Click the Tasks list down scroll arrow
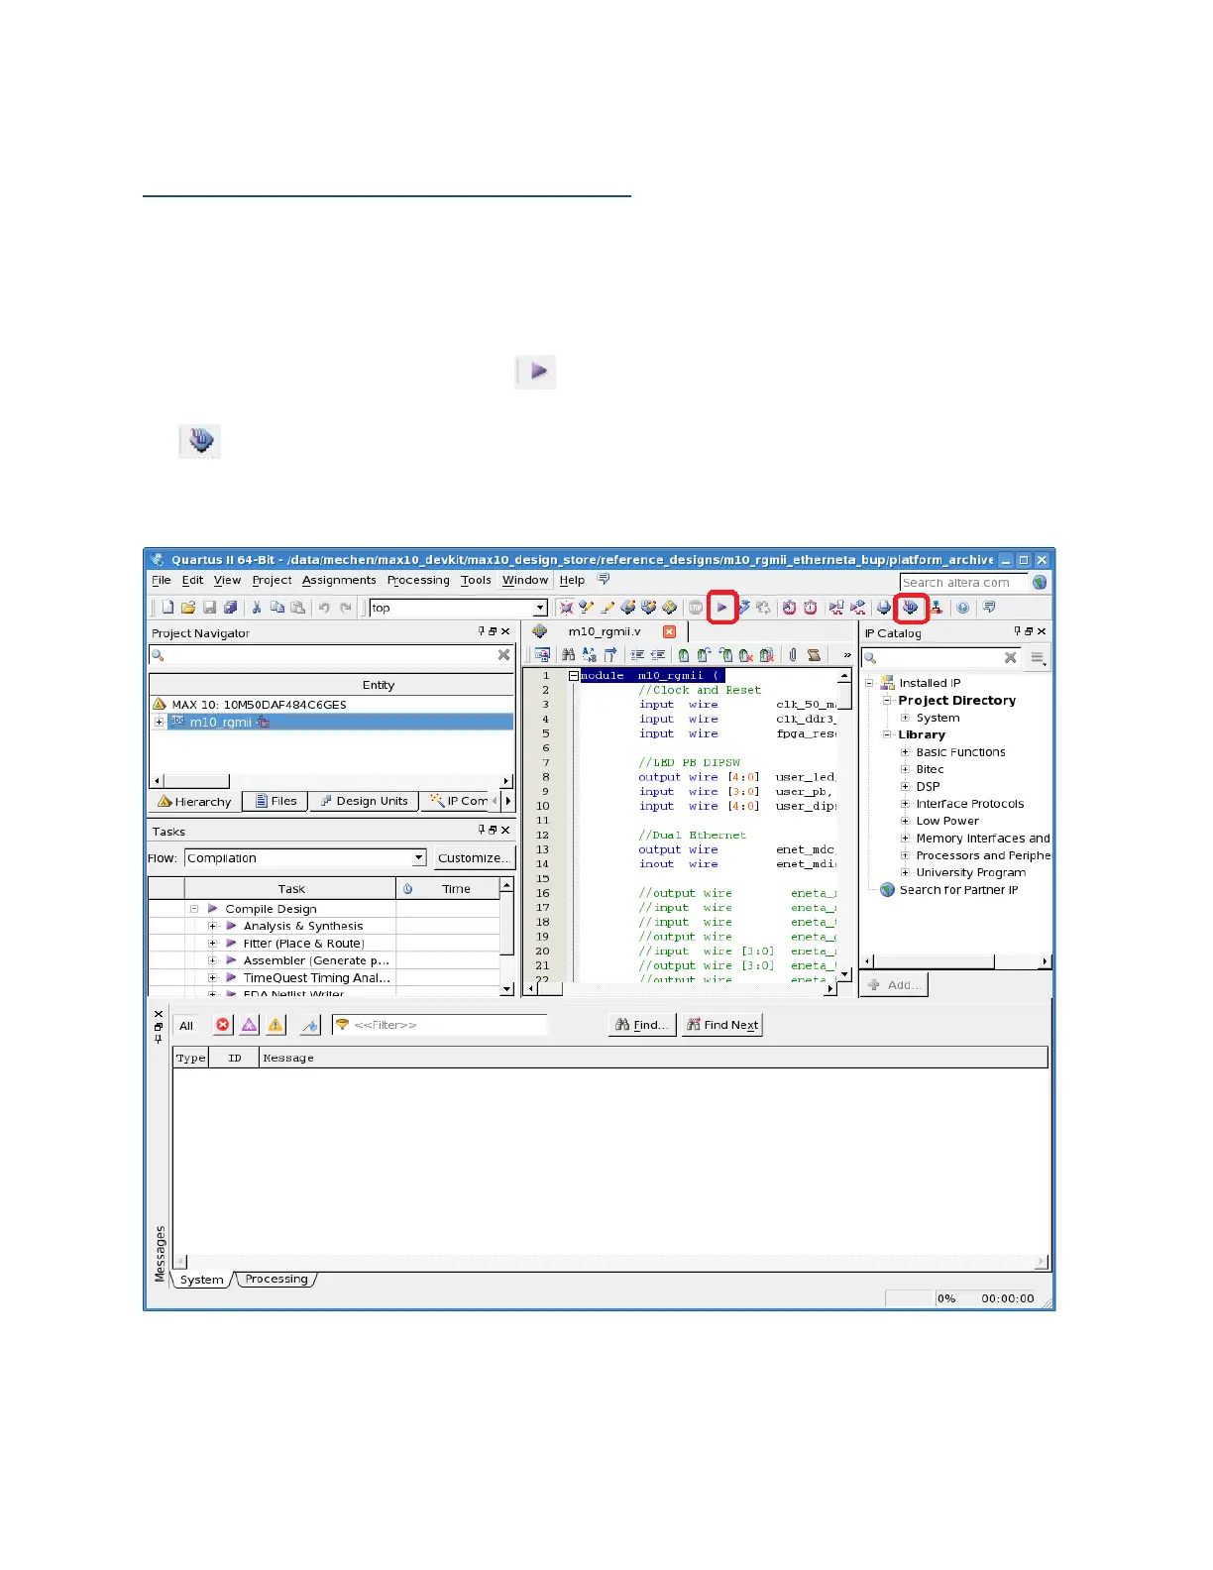The height and width of the screenshot is (1570, 1213). (507, 988)
